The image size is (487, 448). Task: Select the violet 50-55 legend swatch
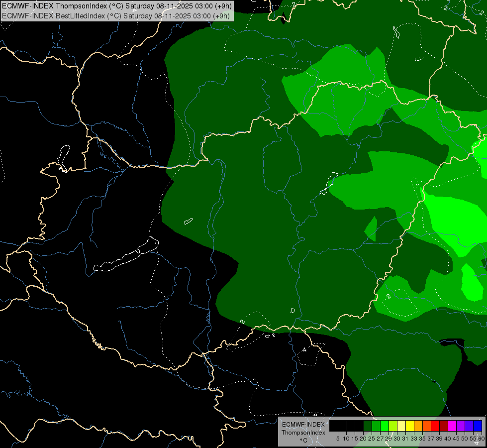click(469, 426)
